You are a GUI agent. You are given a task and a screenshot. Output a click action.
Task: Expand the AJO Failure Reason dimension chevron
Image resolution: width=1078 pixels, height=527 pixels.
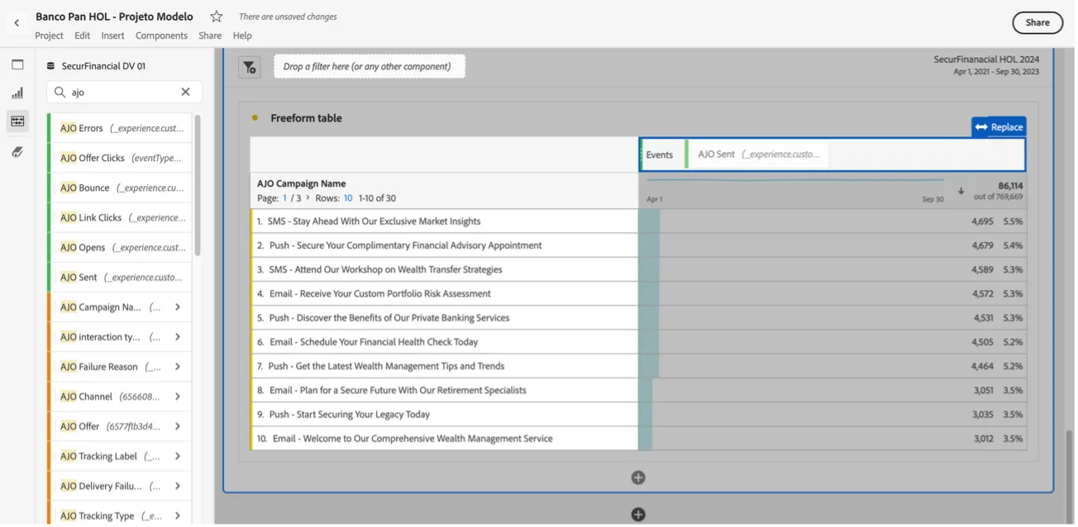pos(178,367)
